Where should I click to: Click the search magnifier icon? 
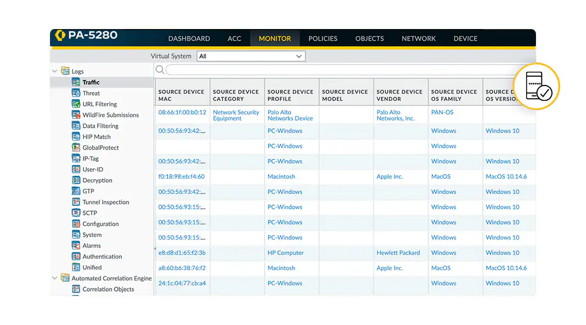tap(160, 70)
